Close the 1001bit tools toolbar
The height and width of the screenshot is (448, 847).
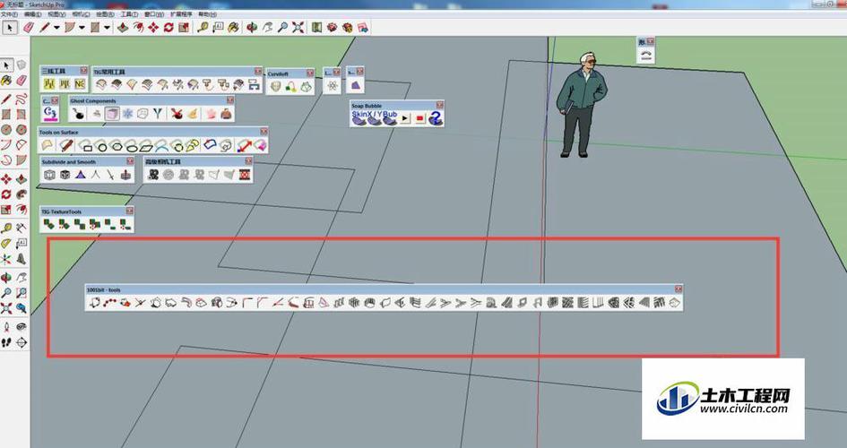pyautogui.click(x=678, y=289)
